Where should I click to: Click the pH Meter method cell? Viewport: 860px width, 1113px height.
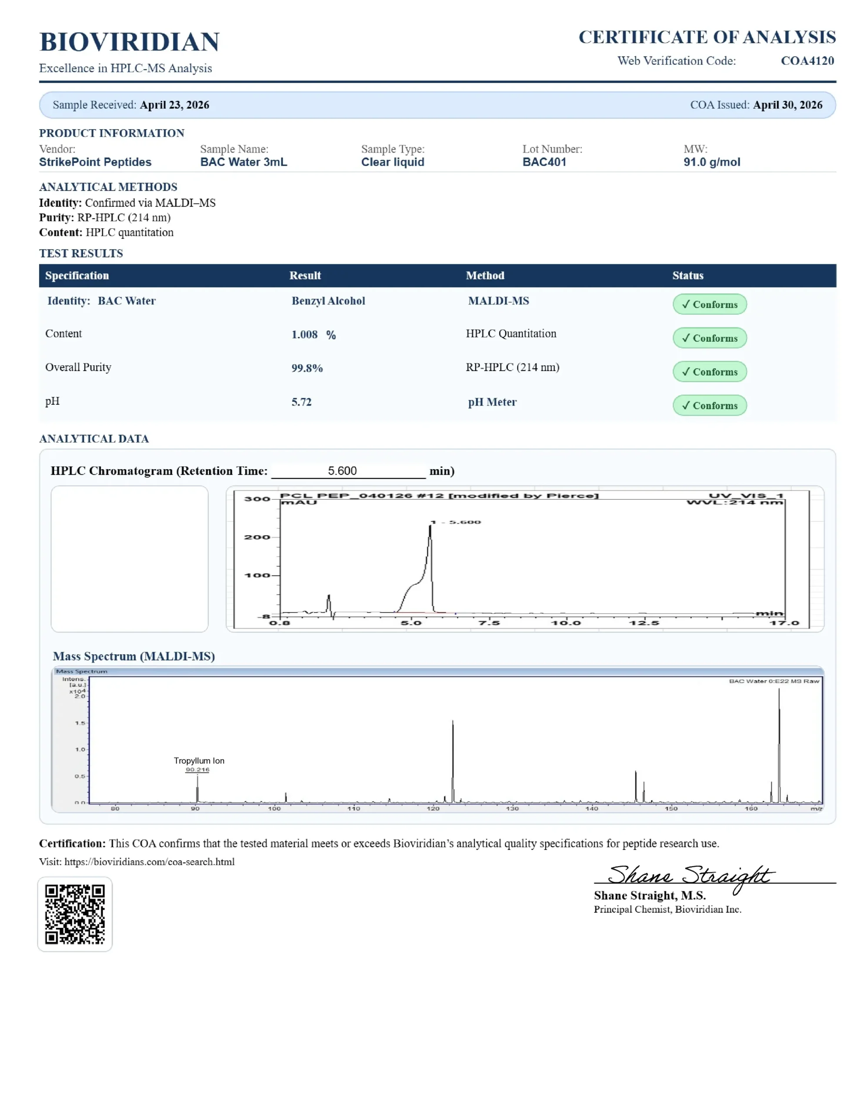(x=493, y=402)
